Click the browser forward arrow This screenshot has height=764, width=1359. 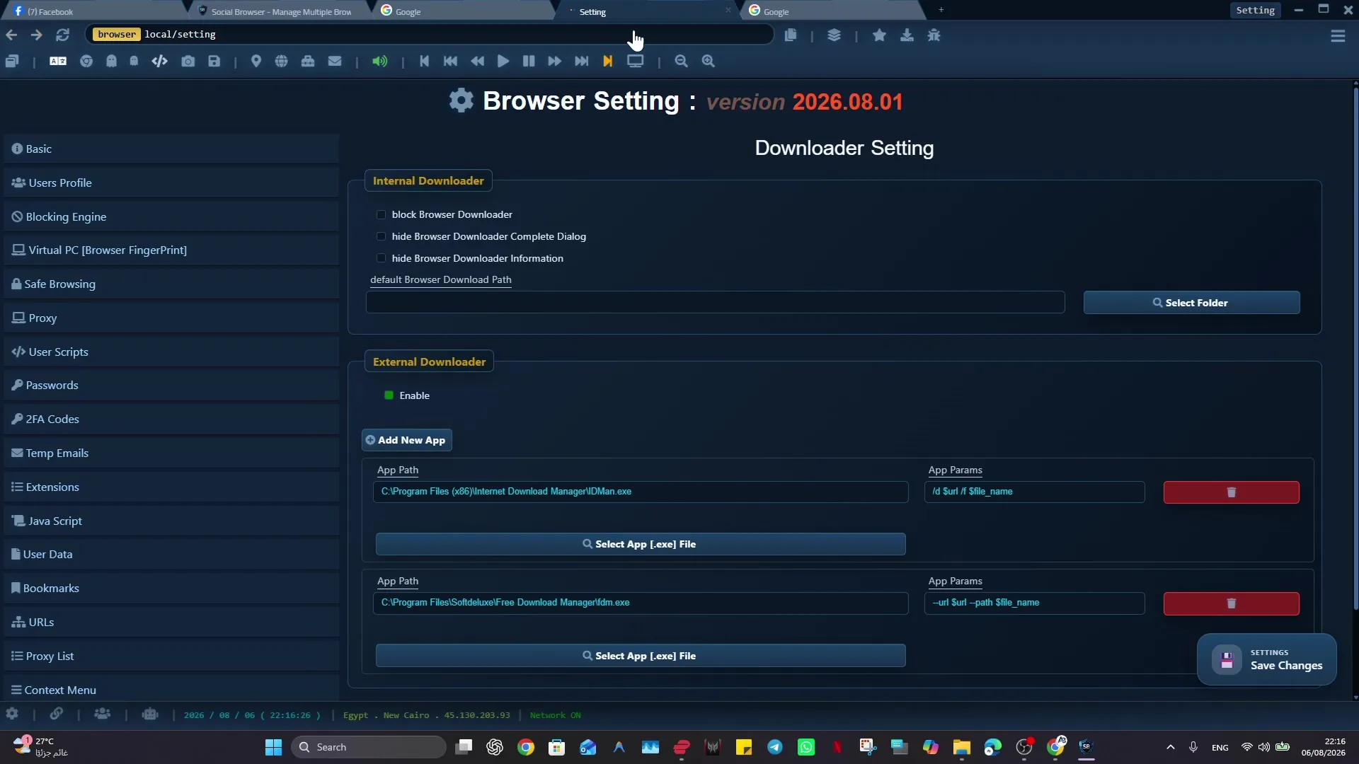36,35
